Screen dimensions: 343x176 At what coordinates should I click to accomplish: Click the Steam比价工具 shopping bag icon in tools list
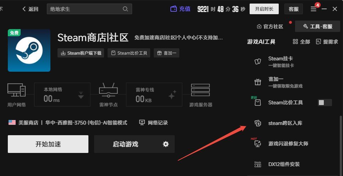coord(258,103)
